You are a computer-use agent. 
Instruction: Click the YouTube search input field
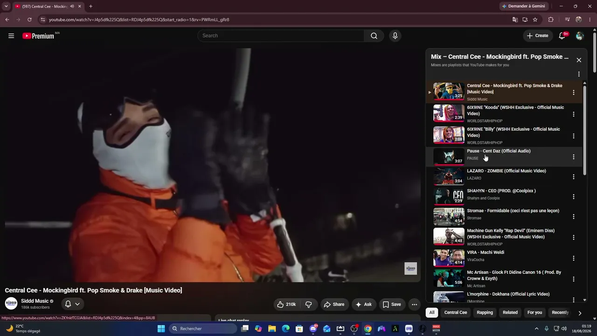[281, 36]
